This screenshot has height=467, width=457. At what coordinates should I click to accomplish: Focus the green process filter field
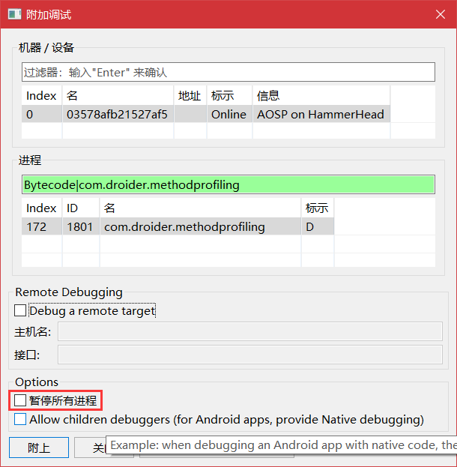tap(228, 184)
